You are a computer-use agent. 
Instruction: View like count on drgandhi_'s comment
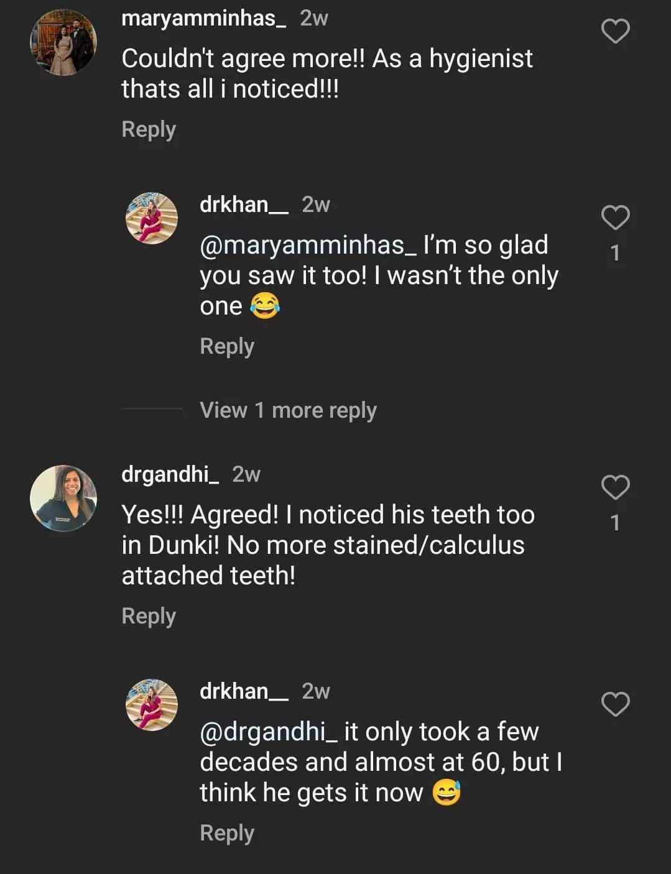point(615,523)
